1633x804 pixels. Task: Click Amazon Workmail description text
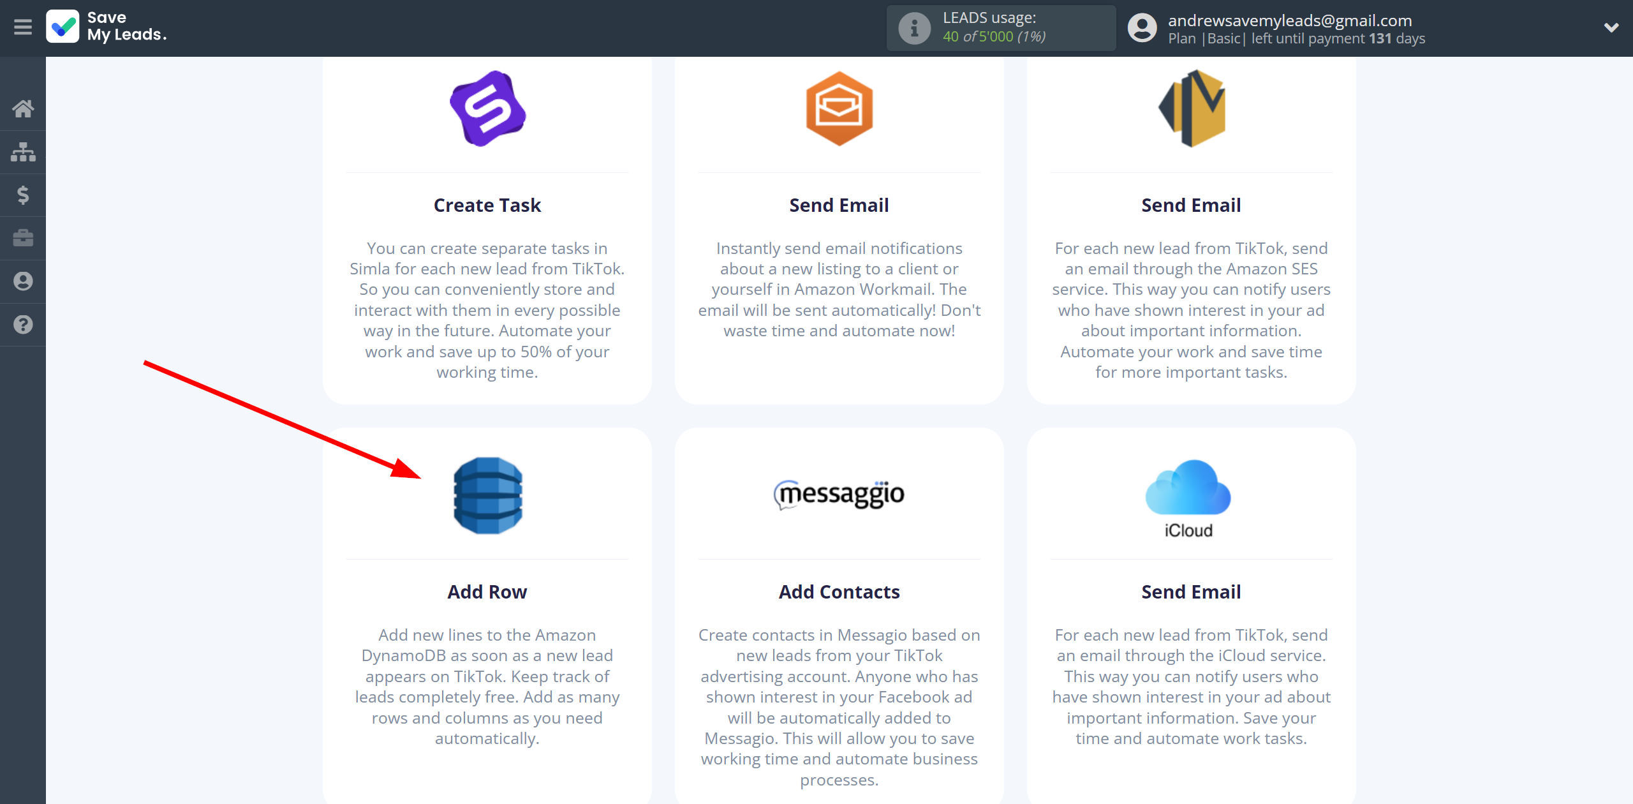[x=839, y=290]
